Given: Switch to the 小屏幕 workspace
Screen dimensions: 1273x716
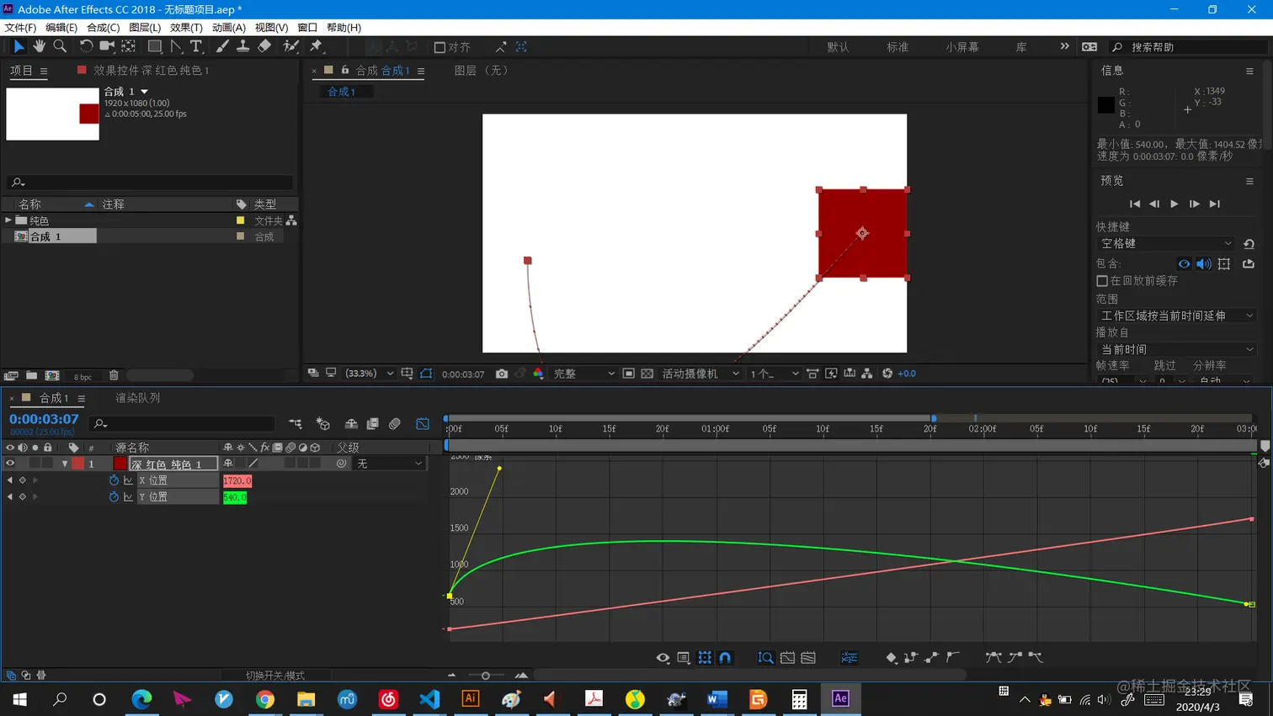Looking at the screenshot, I should tap(962, 47).
